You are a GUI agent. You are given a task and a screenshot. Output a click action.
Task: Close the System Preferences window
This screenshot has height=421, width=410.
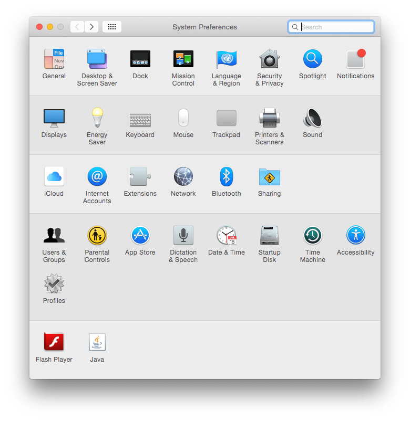tap(39, 27)
